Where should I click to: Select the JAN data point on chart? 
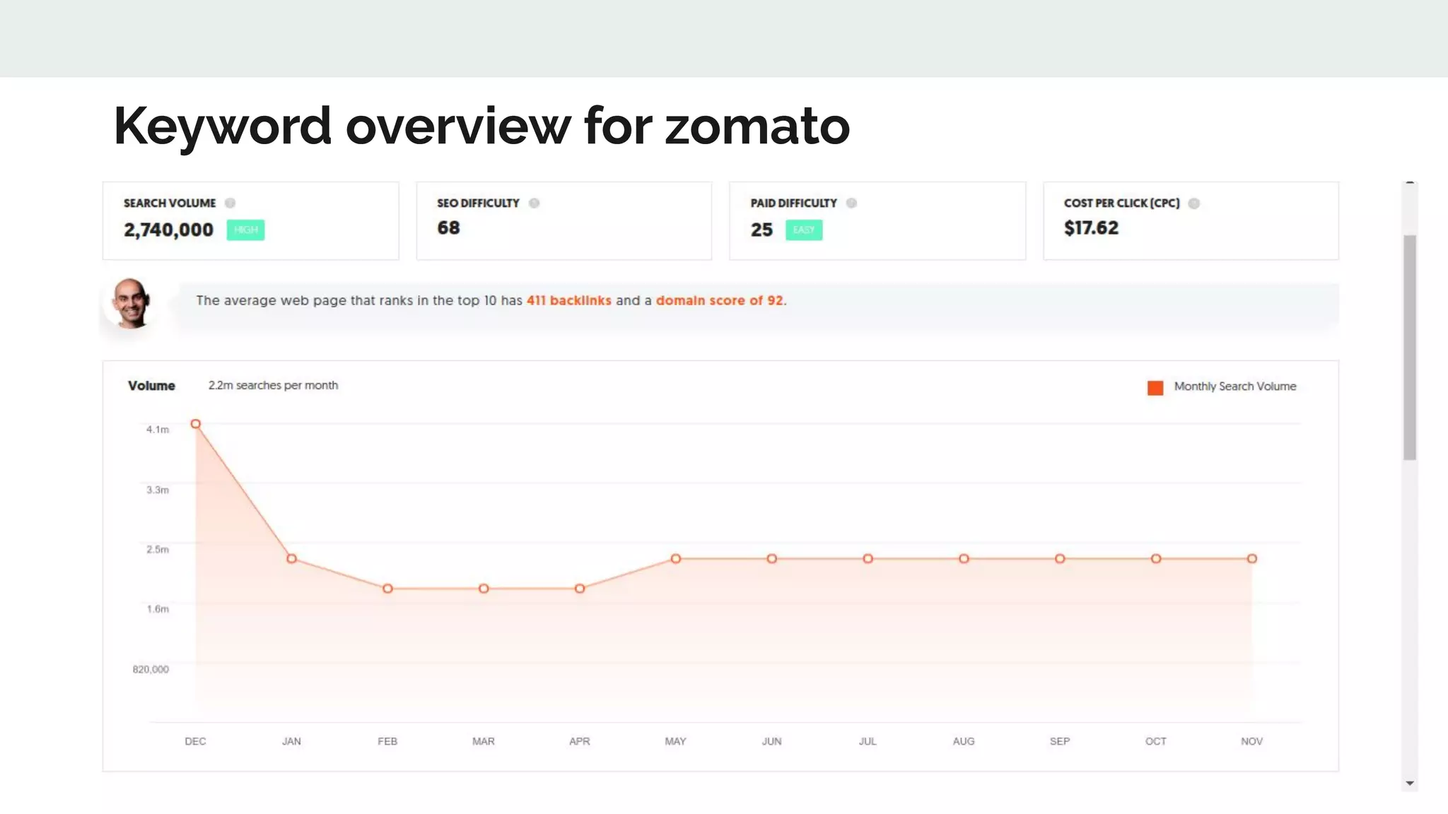(291, 559)
